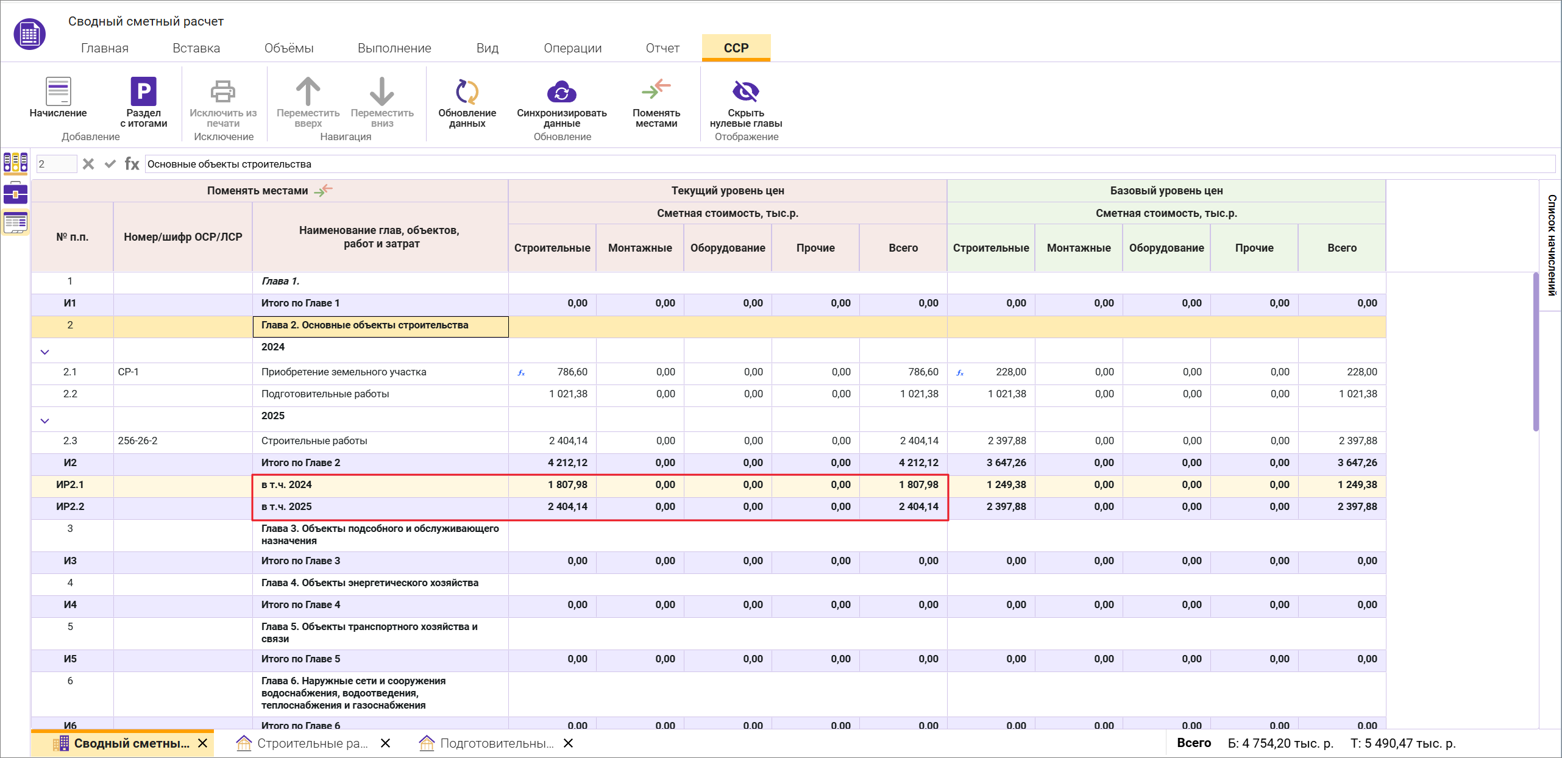Screen dimensions: 1562x758
Task: Click Синхронизировать данные cloud icon
Action: click(x=561, y=91)
